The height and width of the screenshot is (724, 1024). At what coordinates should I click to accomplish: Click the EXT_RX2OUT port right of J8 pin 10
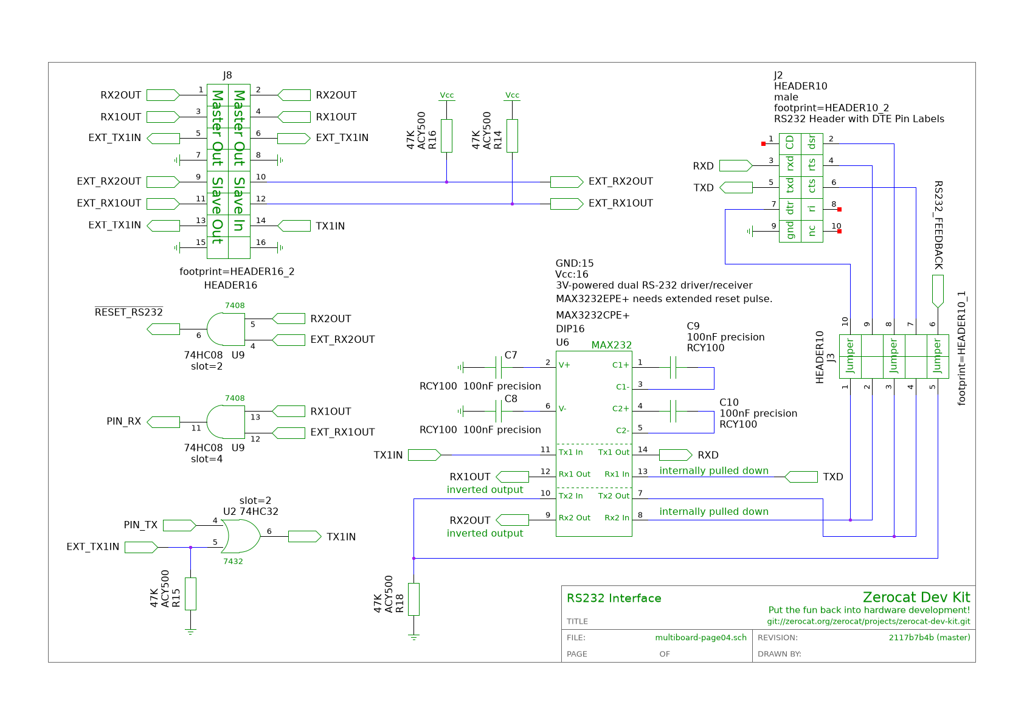[567, 182]
